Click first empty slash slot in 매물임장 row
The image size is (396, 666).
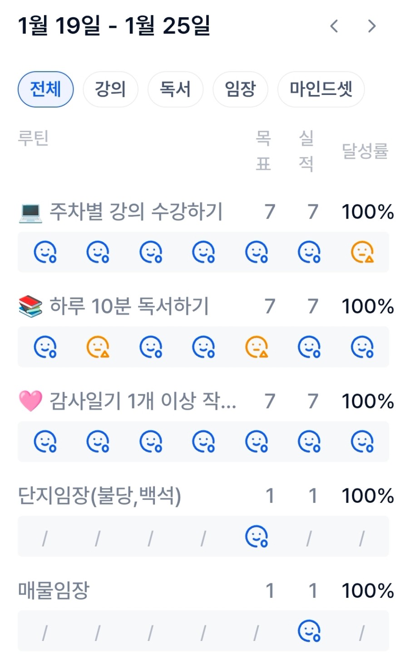click(x=45, y=632)
